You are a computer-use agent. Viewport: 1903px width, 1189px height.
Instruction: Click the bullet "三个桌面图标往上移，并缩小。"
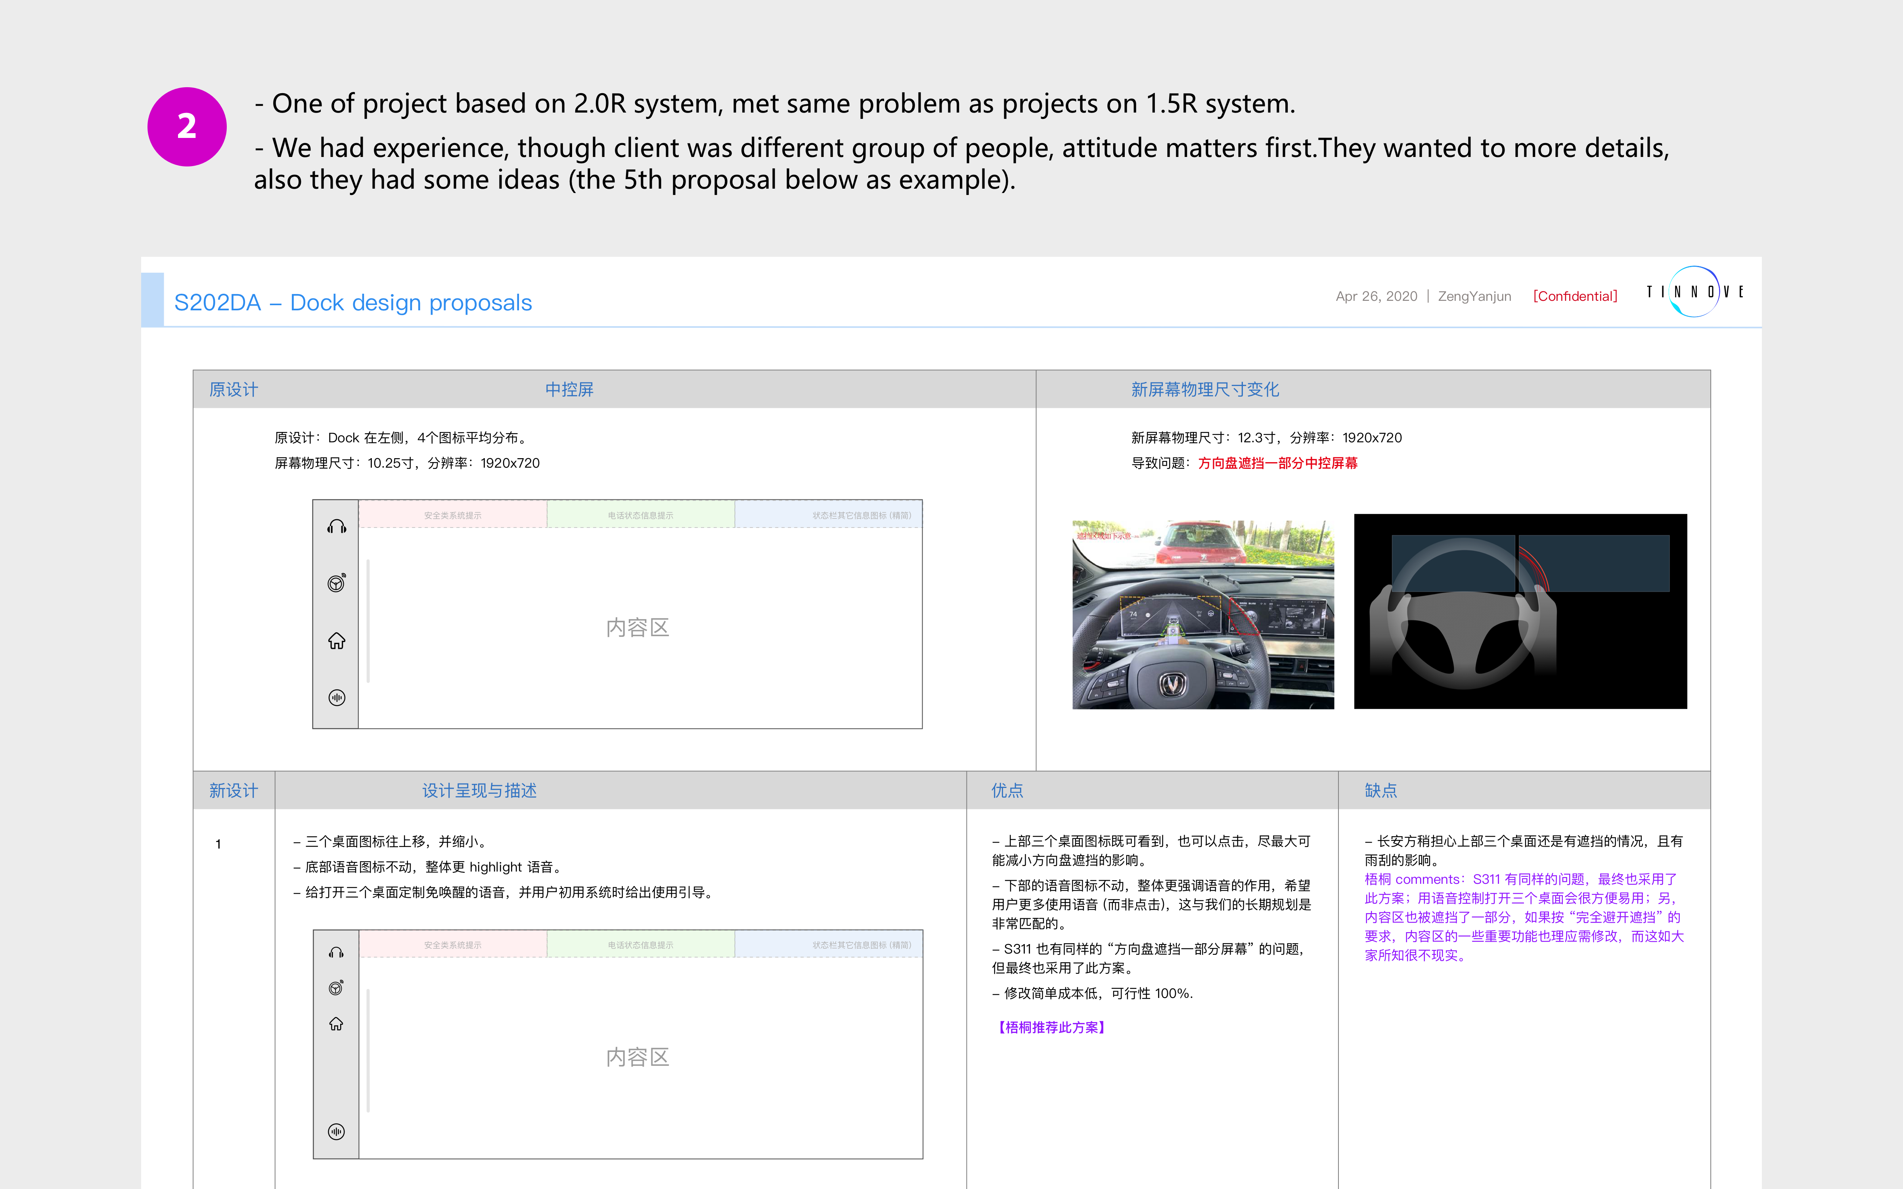391,841
